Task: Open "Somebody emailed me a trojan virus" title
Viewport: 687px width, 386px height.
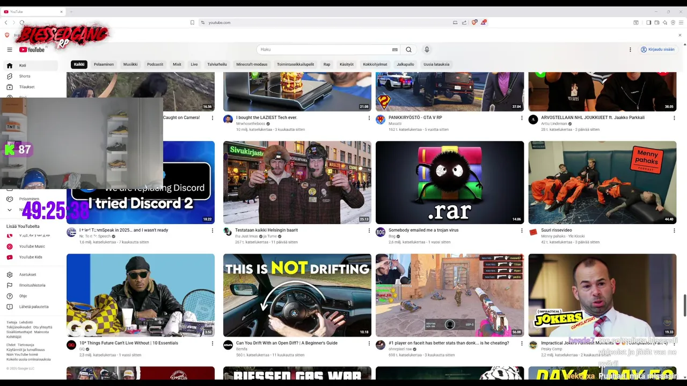Action: (423, 230)
